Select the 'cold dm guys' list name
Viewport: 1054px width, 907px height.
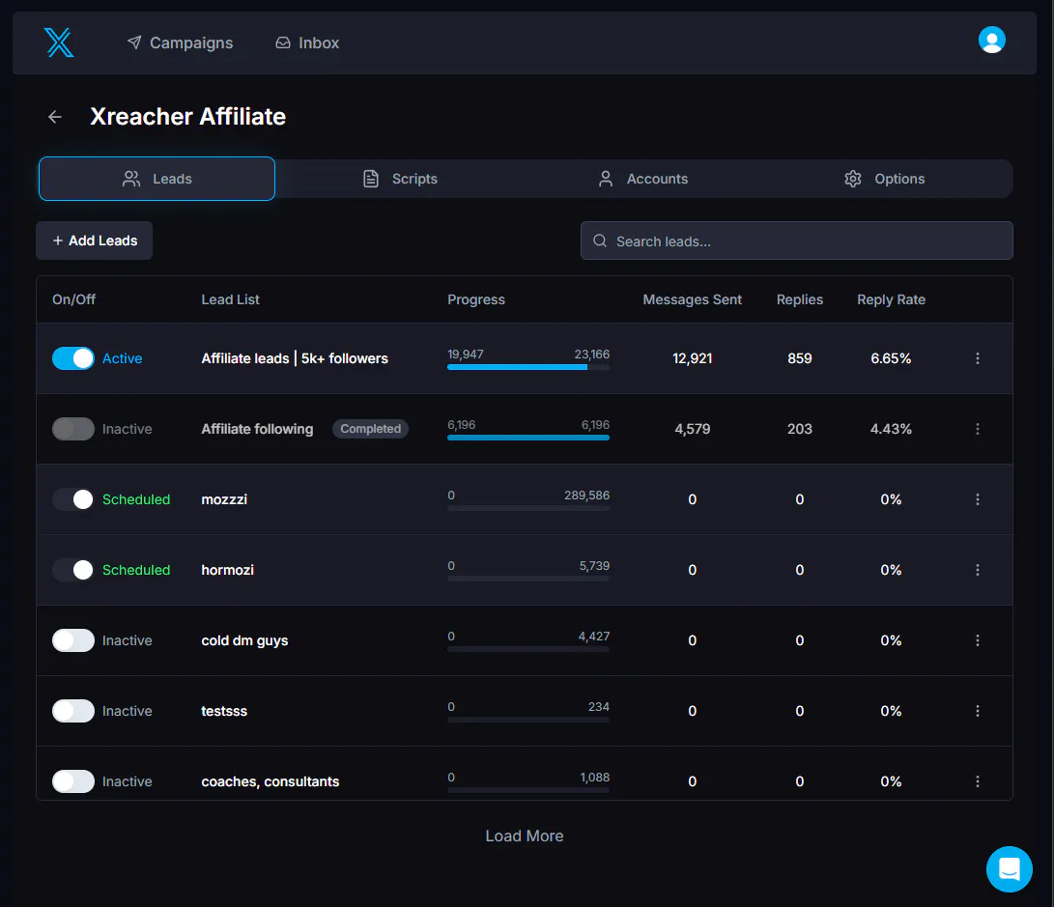[x=244, y=640]
